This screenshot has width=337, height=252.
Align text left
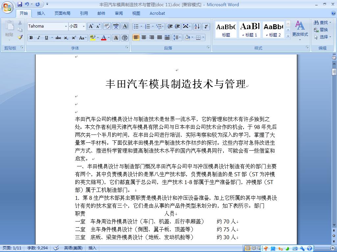pyautogui.click(x=136, y=37)
